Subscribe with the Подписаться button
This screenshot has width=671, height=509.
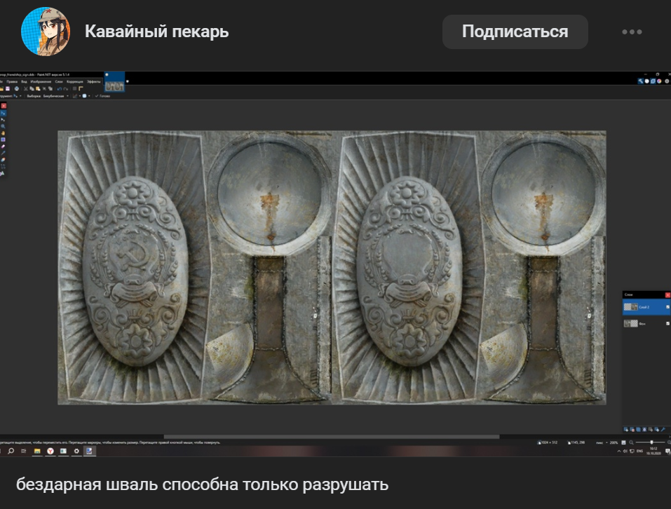515,32
